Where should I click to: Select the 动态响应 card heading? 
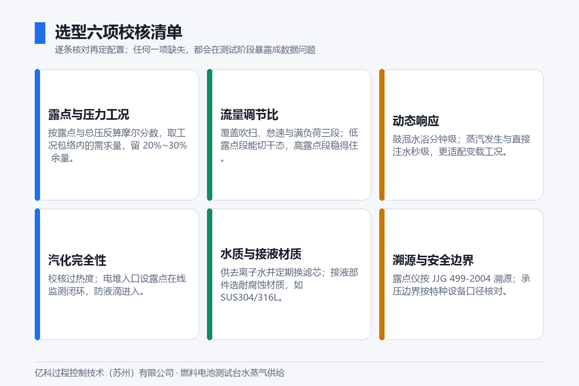pos(416,121)
